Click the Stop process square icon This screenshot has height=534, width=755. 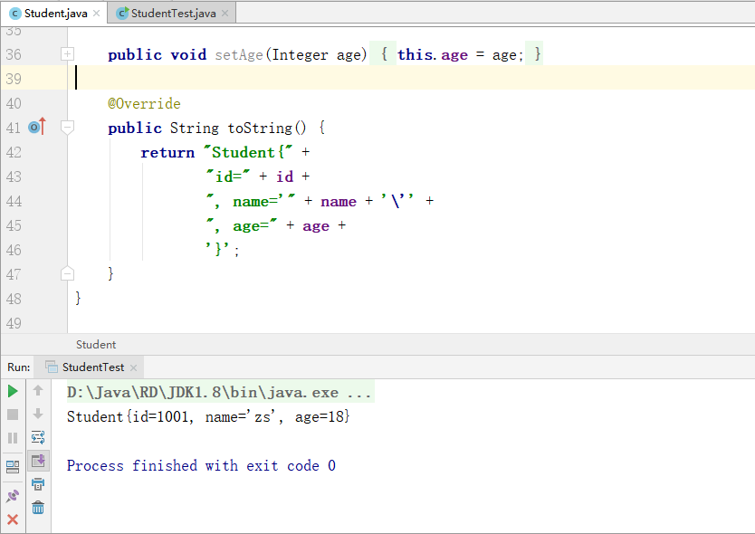13,415
